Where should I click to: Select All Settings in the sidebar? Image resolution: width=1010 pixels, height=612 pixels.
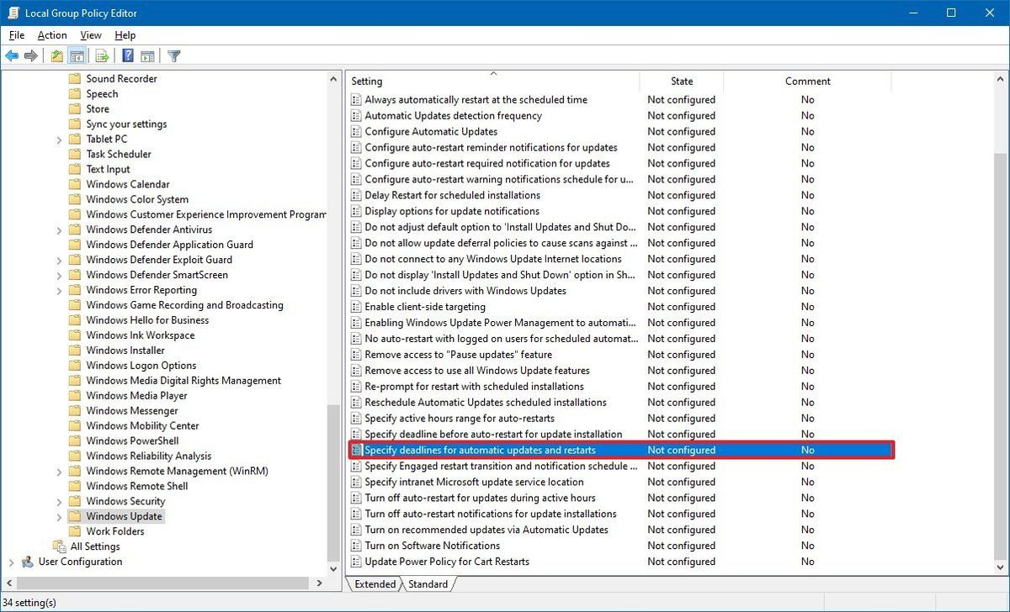[x=95, y=546]
